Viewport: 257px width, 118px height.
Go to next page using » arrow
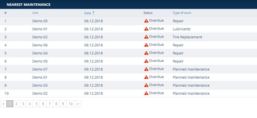(78, 104)
